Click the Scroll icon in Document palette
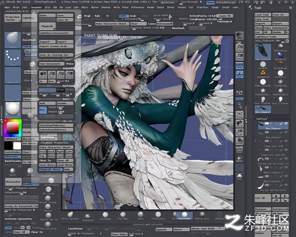Screen dimensions: 296x237 point(43,75)
